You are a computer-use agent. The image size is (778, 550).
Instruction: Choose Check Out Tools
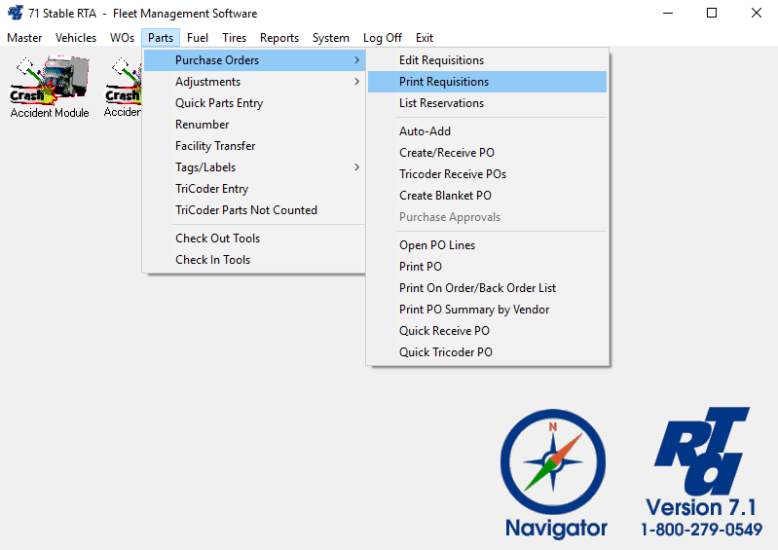pos(217,238)
